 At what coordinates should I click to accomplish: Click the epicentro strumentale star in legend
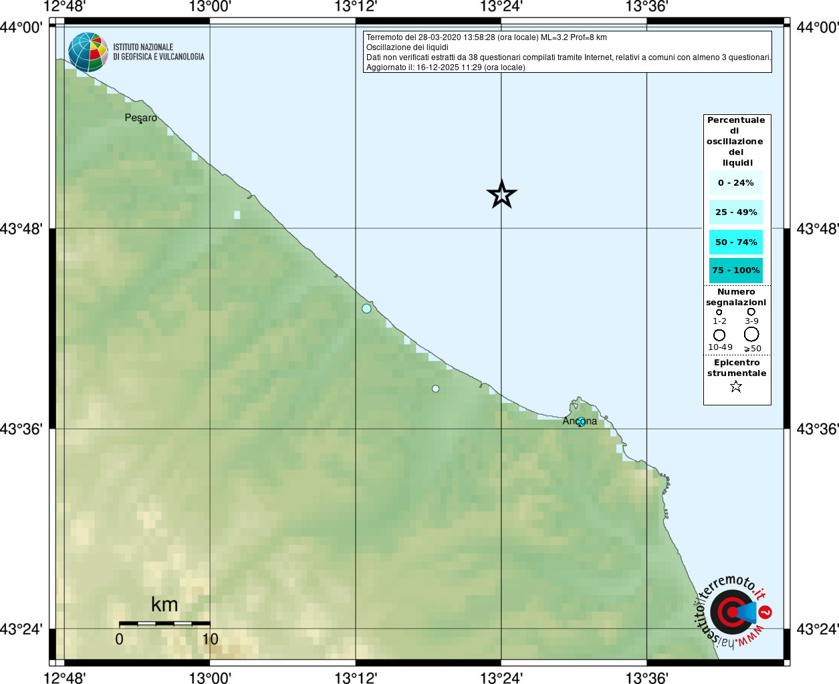[x=736, y=386]
